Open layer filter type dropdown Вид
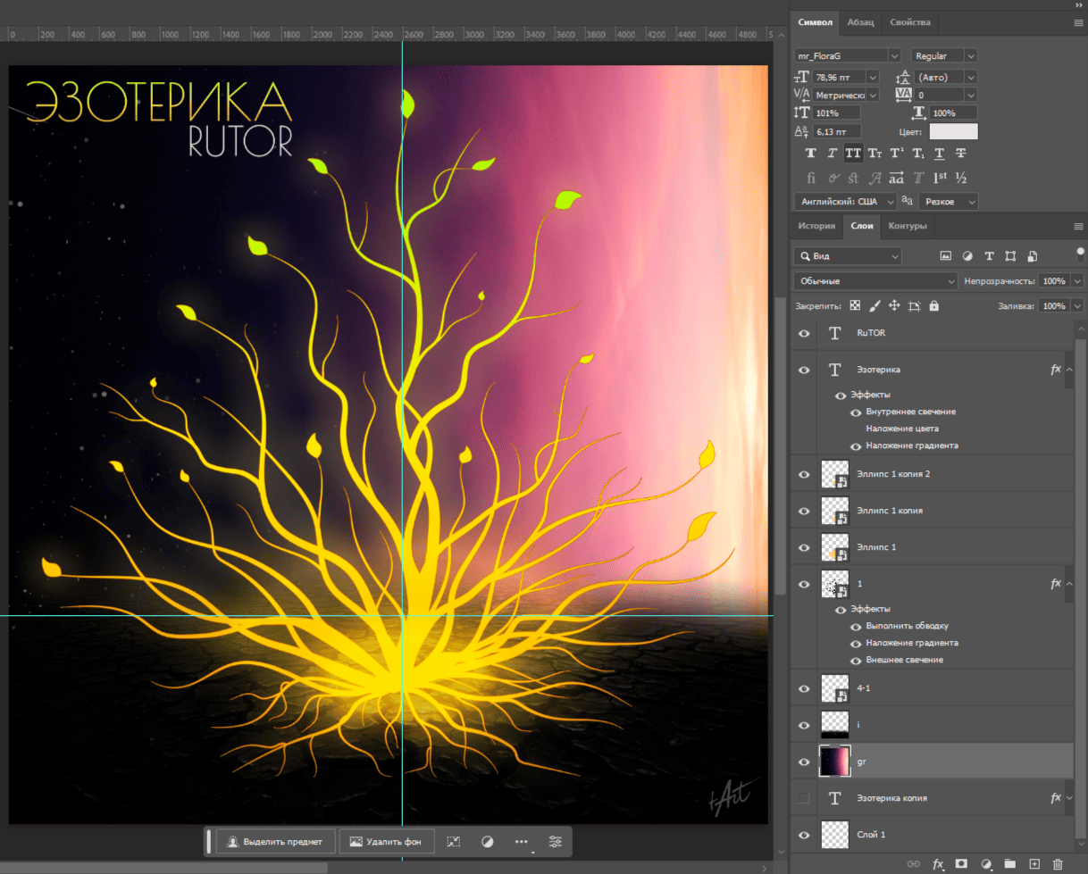Viewport: 1088px width, 874px height. coord(848,256)
